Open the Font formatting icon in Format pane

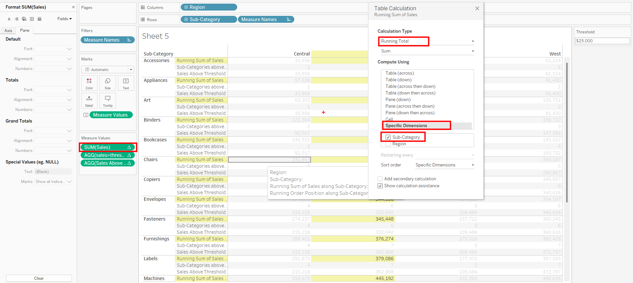click(x=9, y=19)
